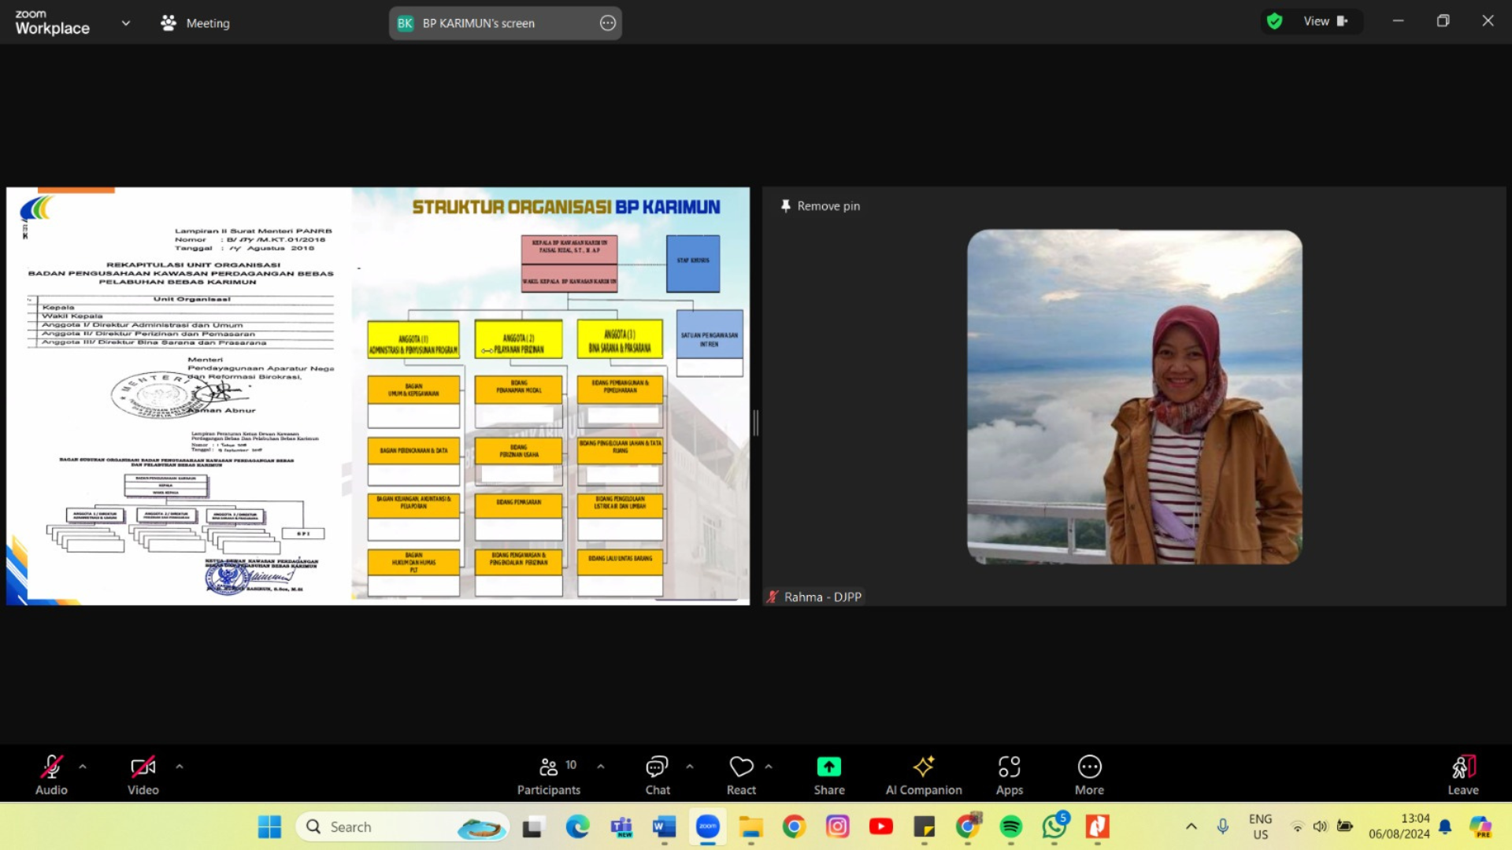Open the Chat panel

point(658,775)
